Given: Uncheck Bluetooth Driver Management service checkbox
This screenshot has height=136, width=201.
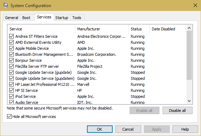Looking at the screenshot, I should point(11,54).
